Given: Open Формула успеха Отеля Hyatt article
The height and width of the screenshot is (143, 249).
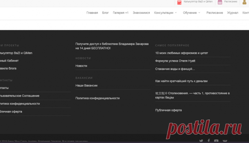Looking at the screenshot, I should coord(175,61).
